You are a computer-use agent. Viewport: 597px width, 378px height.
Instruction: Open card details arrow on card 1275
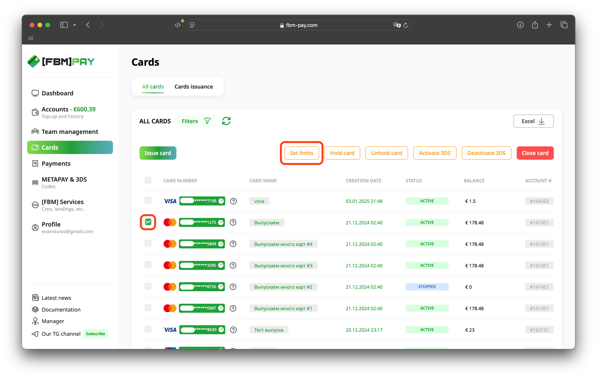[x=221, y=222]
